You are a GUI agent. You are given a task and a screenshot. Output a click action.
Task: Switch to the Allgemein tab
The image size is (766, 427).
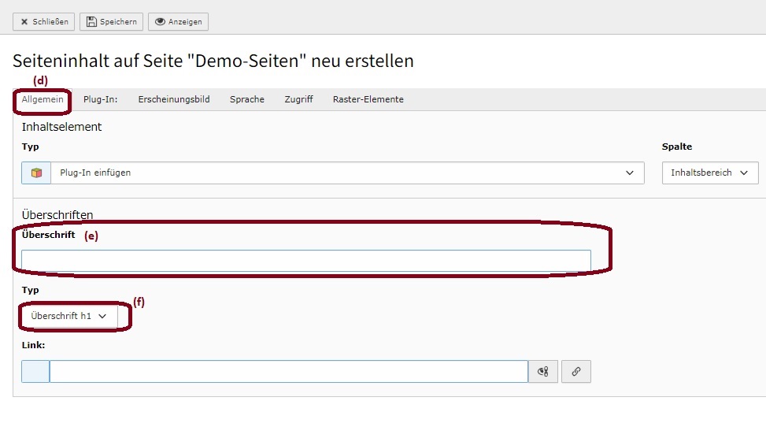pos(43,99)
